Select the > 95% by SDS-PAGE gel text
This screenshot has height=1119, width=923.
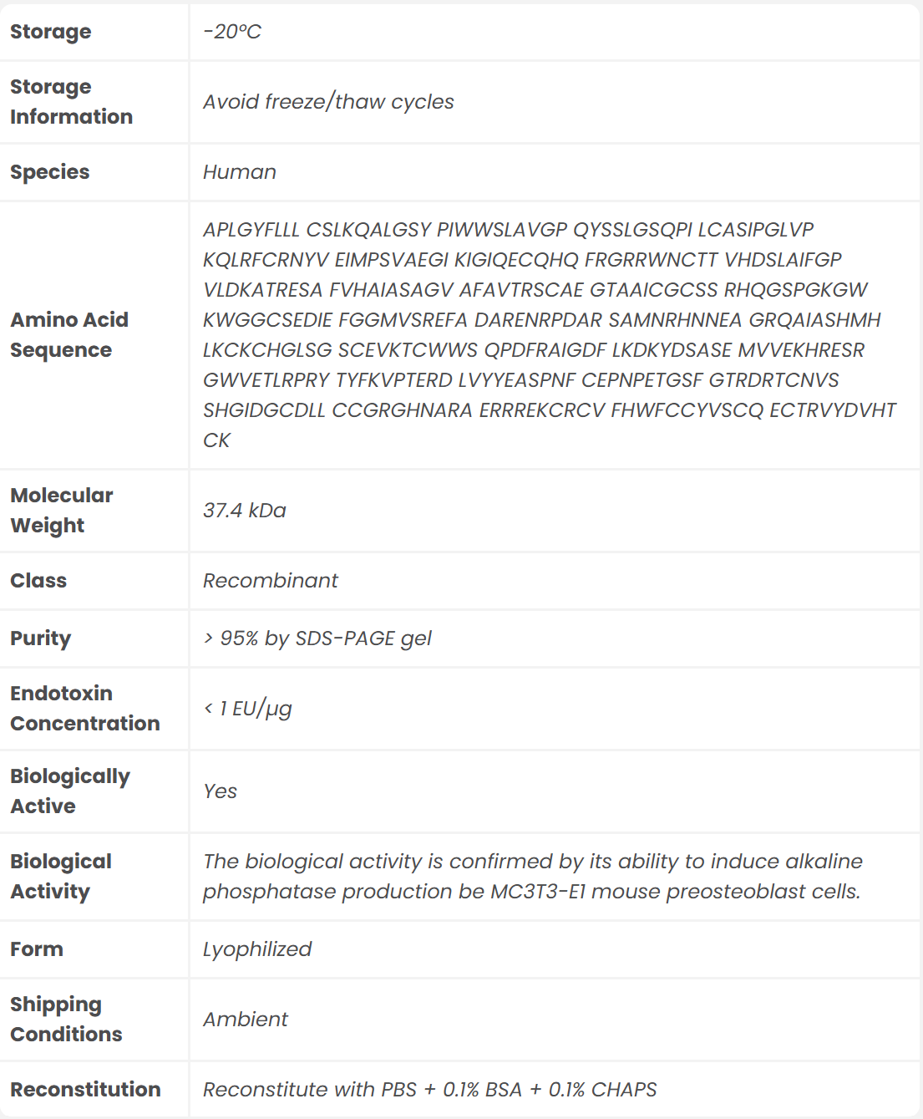coord(317,638)
